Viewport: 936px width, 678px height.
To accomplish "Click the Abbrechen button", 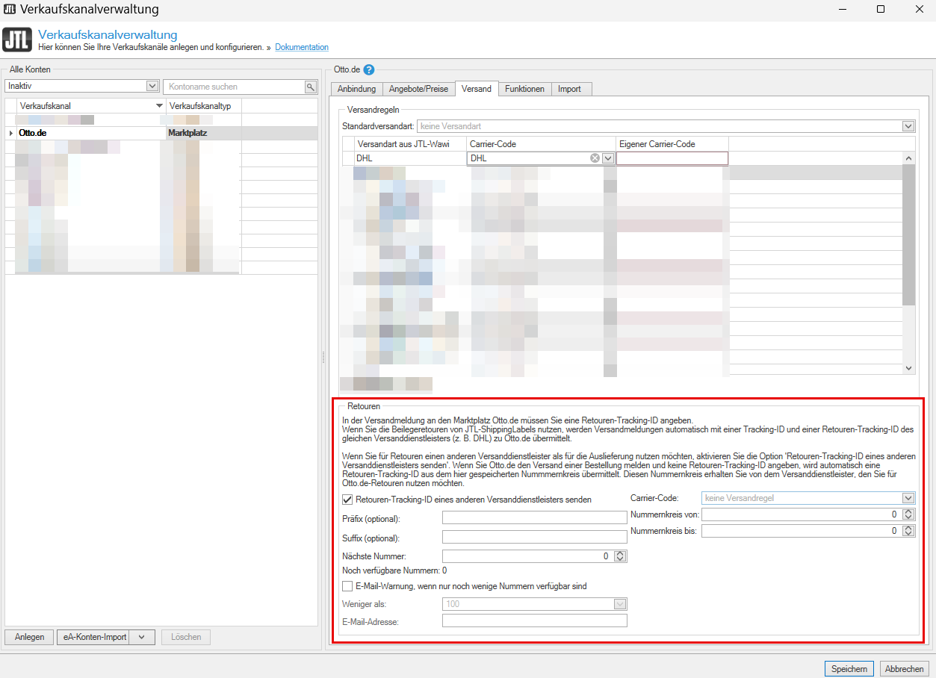I will (905, 668).
